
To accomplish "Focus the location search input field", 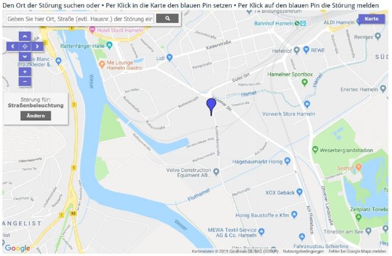I will (80, 19).
